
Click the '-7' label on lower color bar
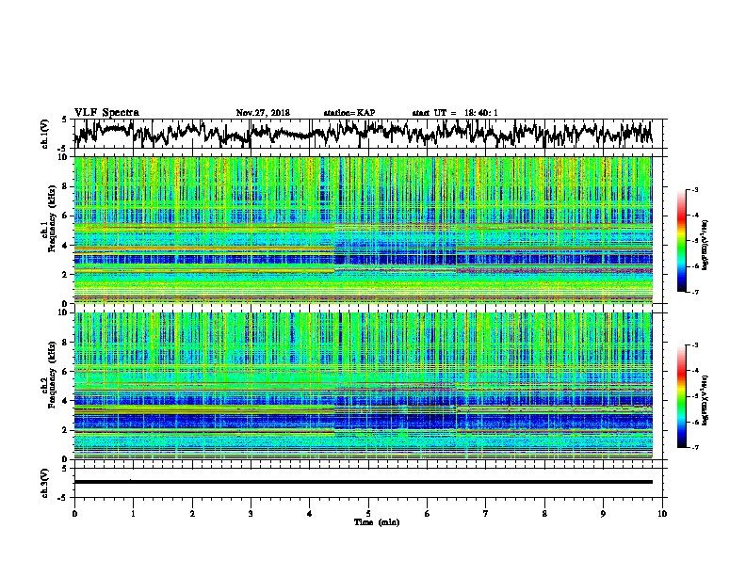click(x=694, y=447)
